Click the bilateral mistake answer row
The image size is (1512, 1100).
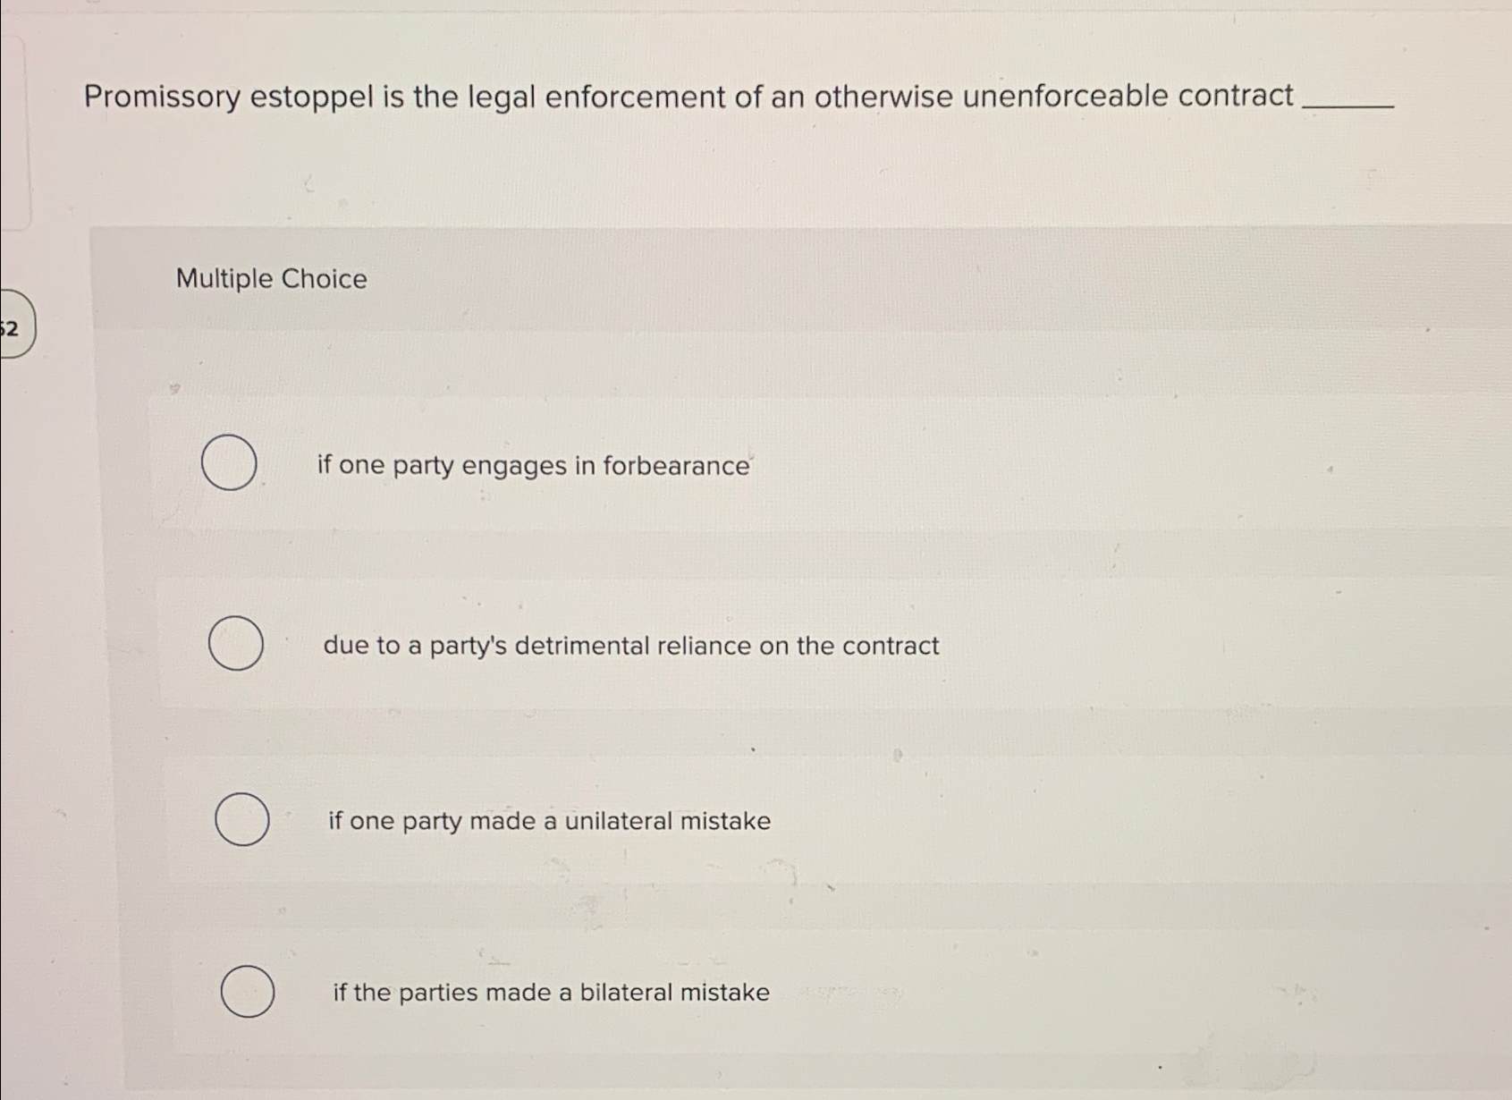click(550, 992)
